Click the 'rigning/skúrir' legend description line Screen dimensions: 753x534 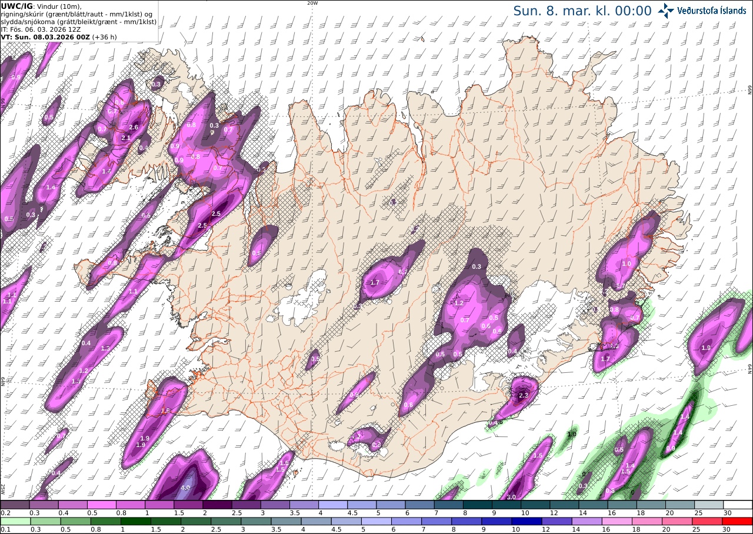pos(77,14)
